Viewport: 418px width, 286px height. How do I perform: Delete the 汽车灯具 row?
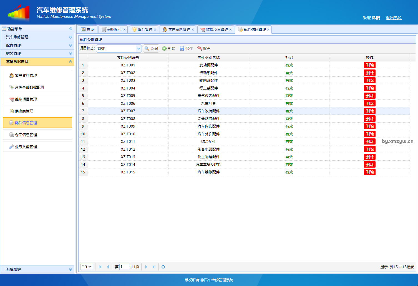370,103
